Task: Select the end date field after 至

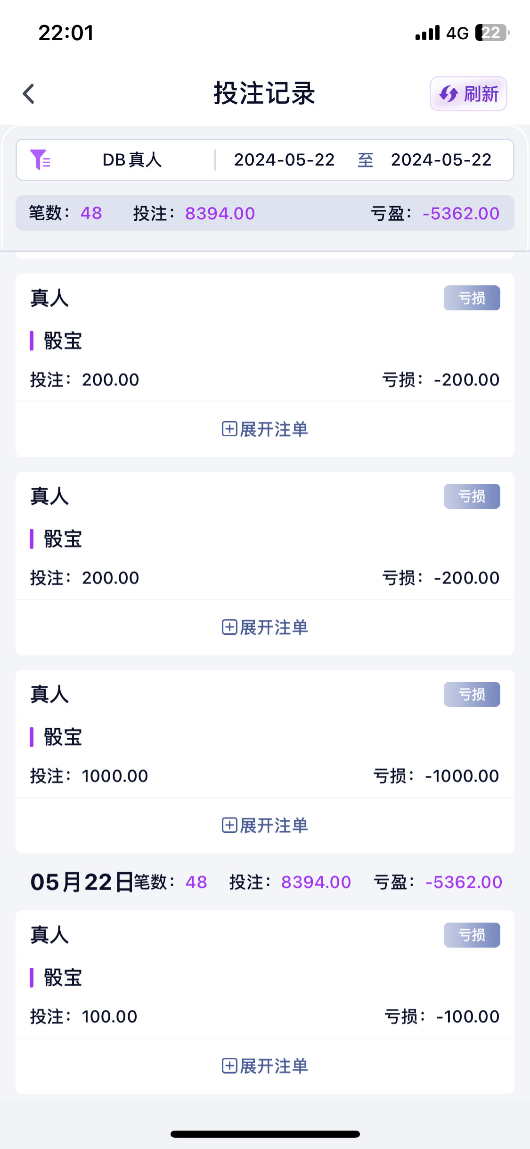Action: tap(441, 160)
